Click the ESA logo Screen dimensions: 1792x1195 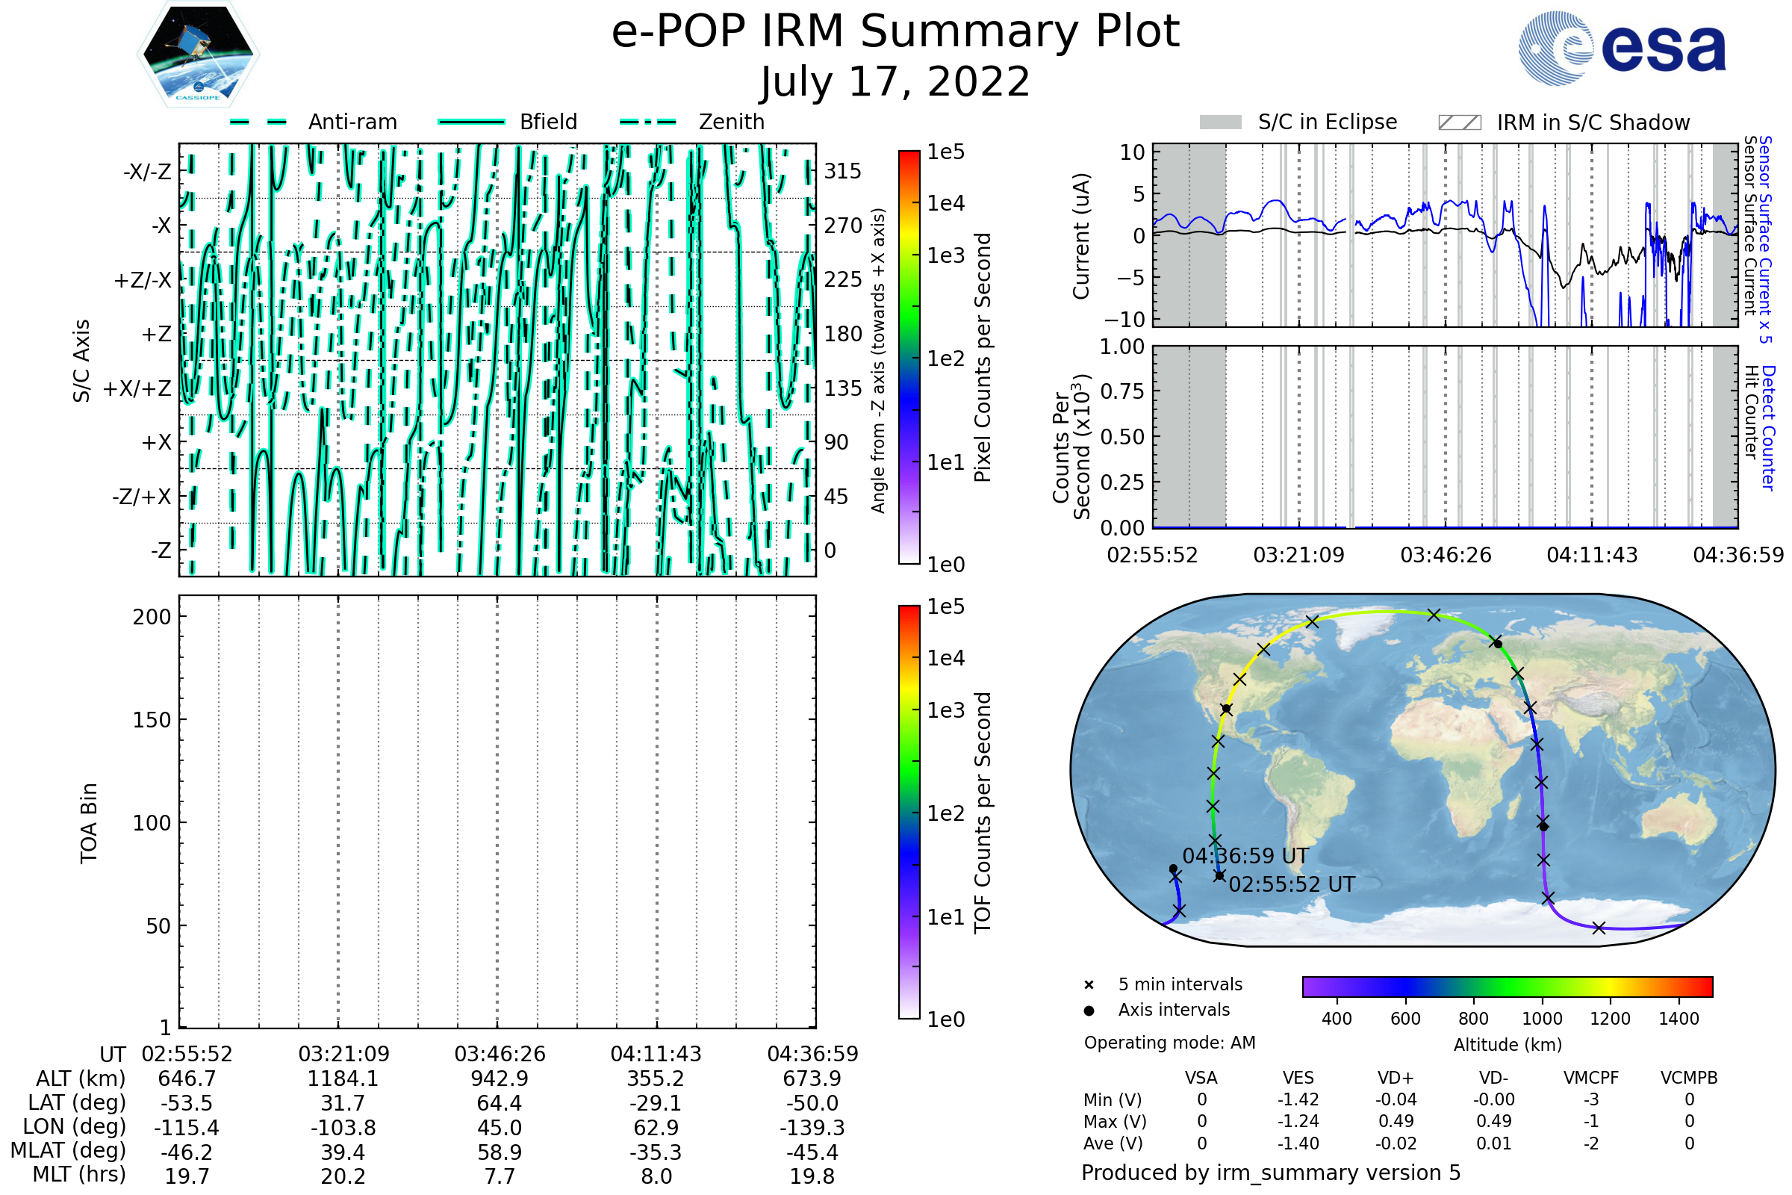coord(1623,47)
